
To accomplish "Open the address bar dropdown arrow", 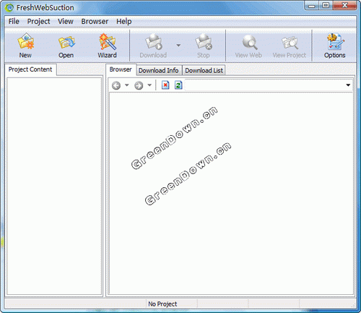I will [x=348, y=85].
